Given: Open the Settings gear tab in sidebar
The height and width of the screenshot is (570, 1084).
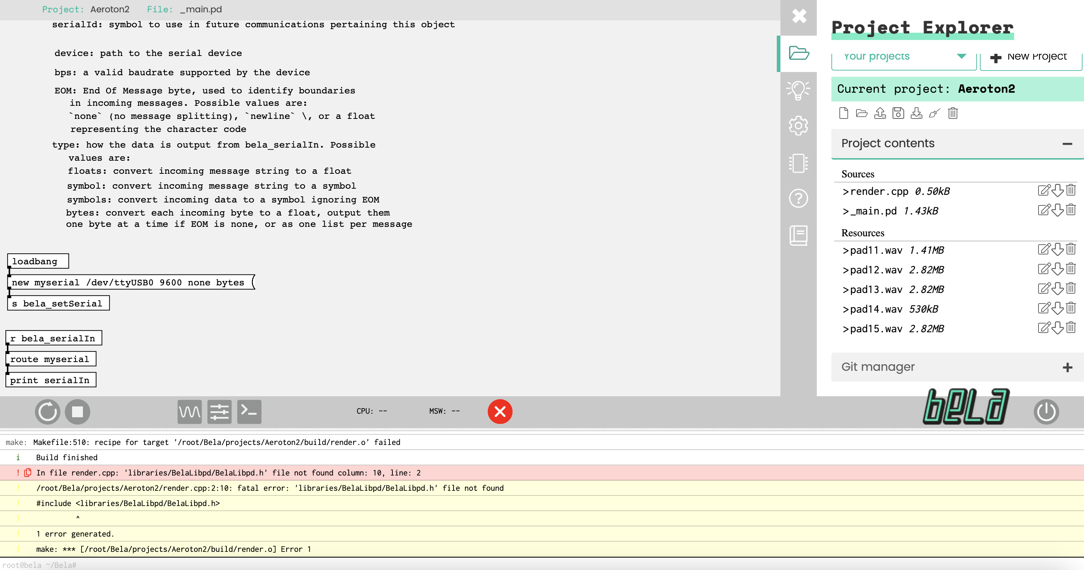Looking at the screenshot, I should tap(798, 126).
